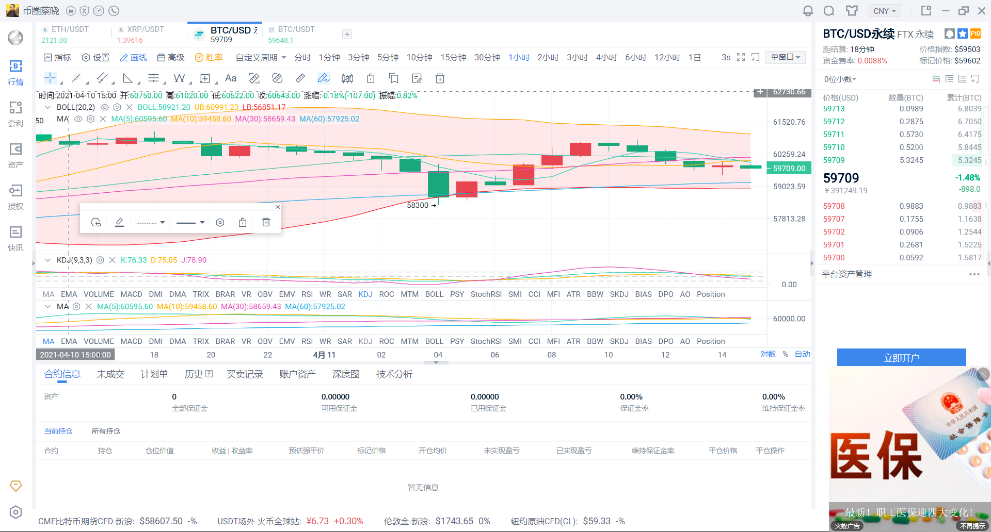Select the W wave pattern tool

click(x=179, y=78)
